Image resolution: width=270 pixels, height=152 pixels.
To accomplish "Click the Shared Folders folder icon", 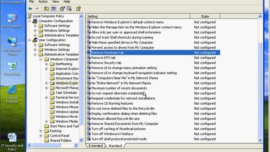I will coord(46,141).
